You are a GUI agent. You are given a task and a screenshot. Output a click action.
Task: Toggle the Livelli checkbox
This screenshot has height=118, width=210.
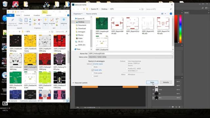(93, 76)
